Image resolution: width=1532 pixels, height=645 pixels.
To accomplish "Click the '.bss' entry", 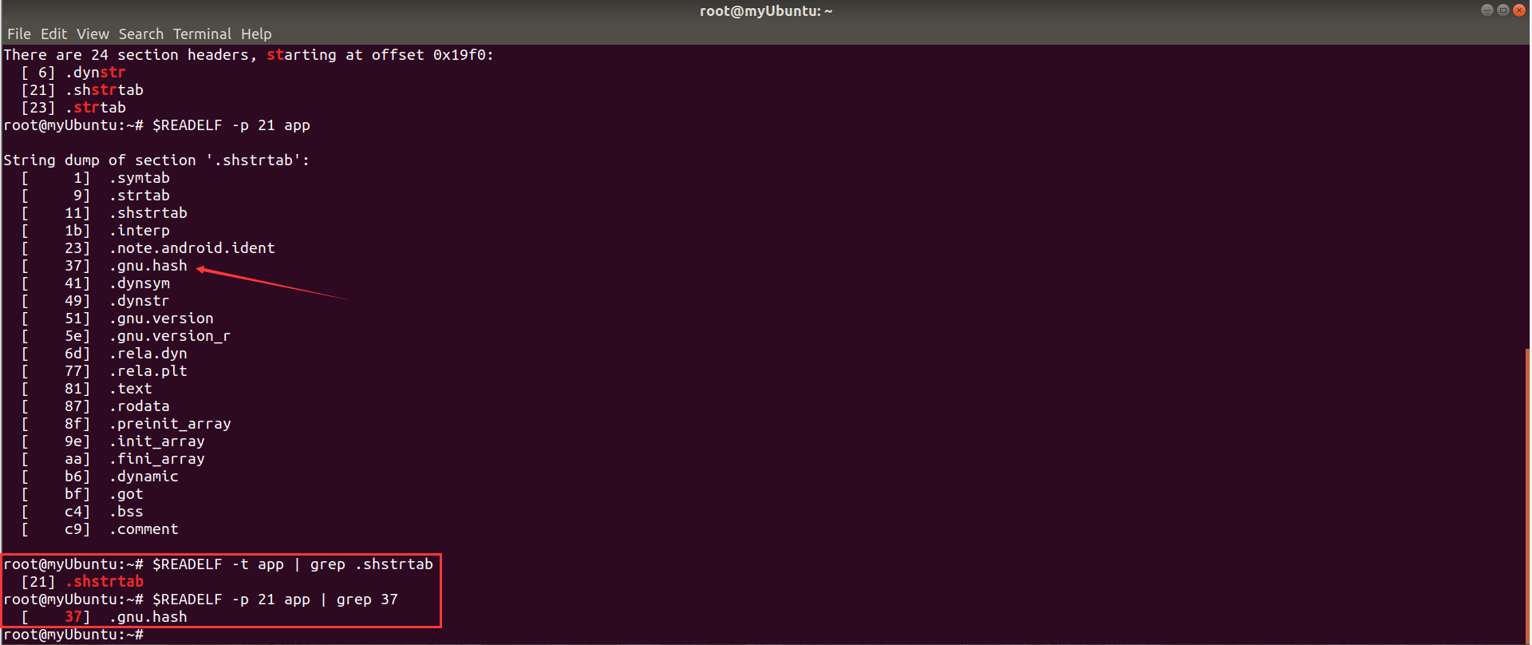I will tap(126, 512).
